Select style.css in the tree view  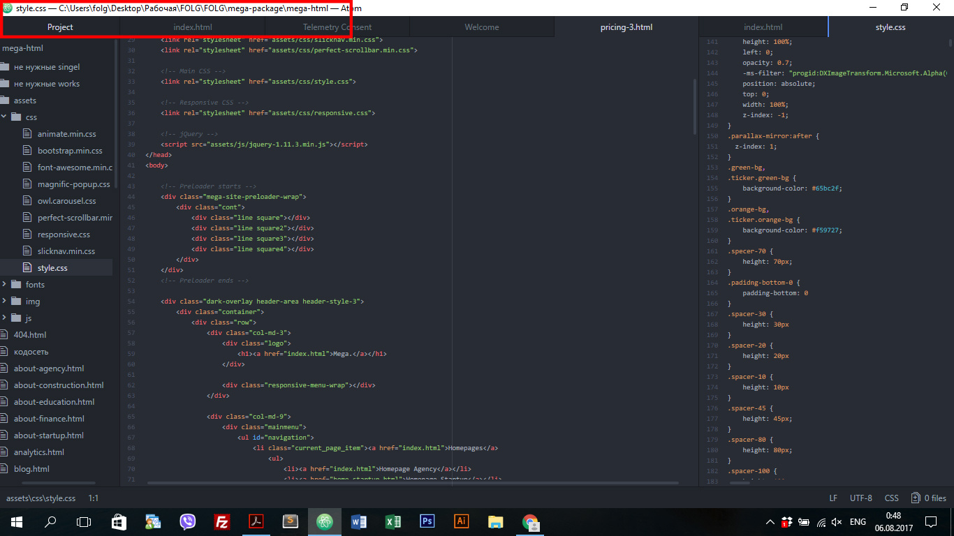coord(52,268)
